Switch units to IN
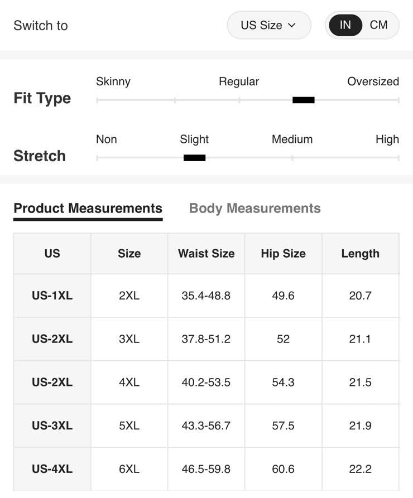Viewport: 413px width, 498px height. 345,25
